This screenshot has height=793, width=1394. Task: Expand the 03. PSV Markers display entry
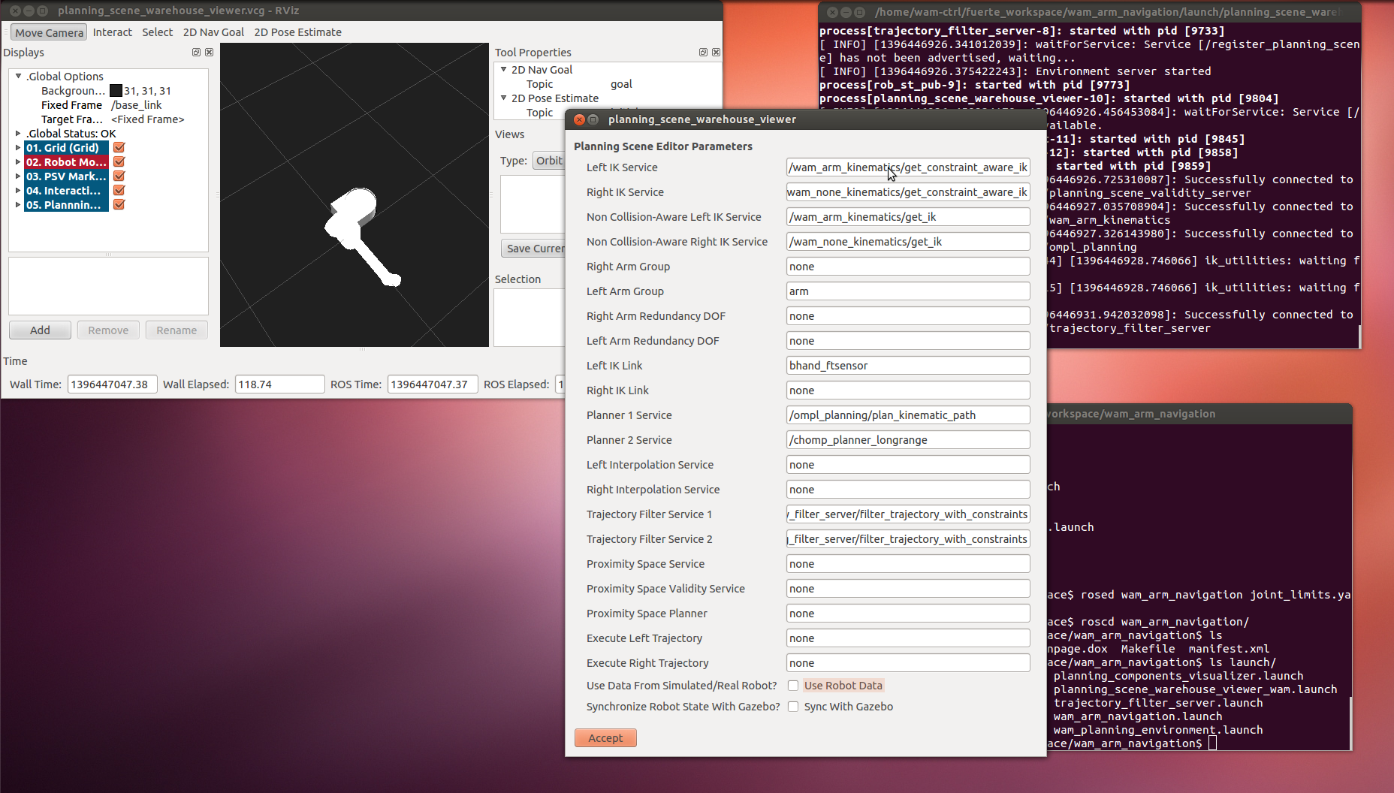pyautogui.click(x=18, y=176)
